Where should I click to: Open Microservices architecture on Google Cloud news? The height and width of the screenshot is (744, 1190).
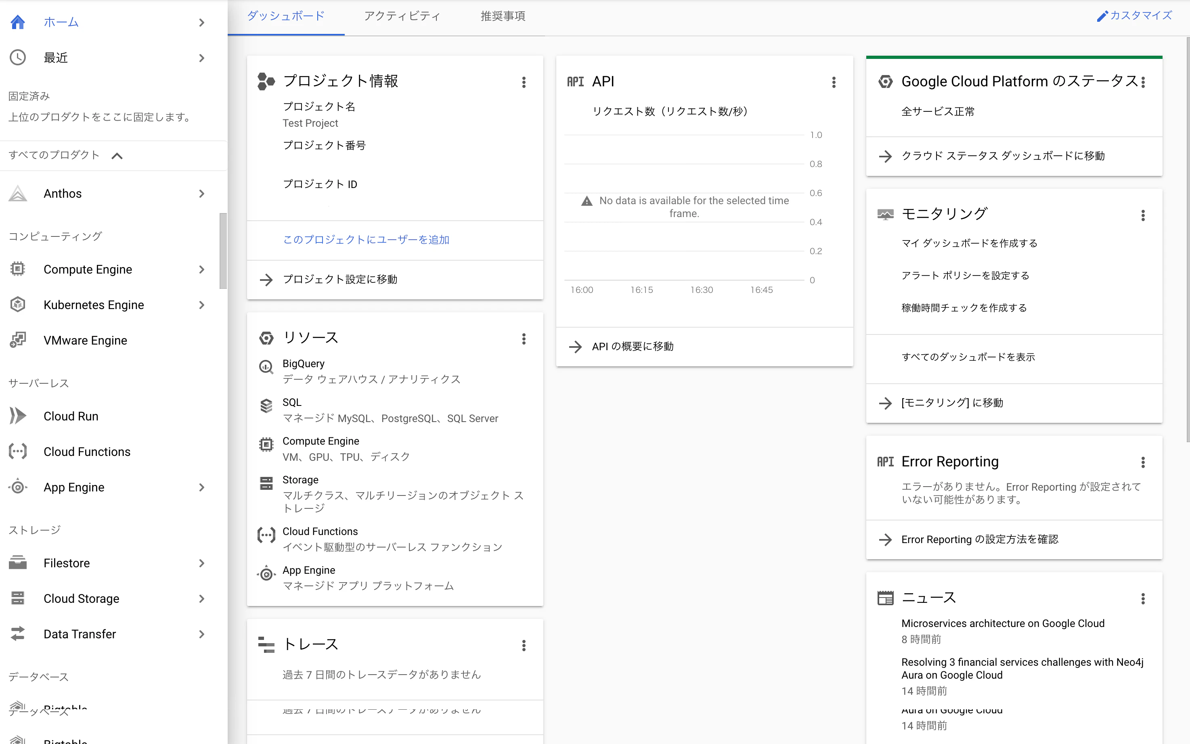[1002, 623]
